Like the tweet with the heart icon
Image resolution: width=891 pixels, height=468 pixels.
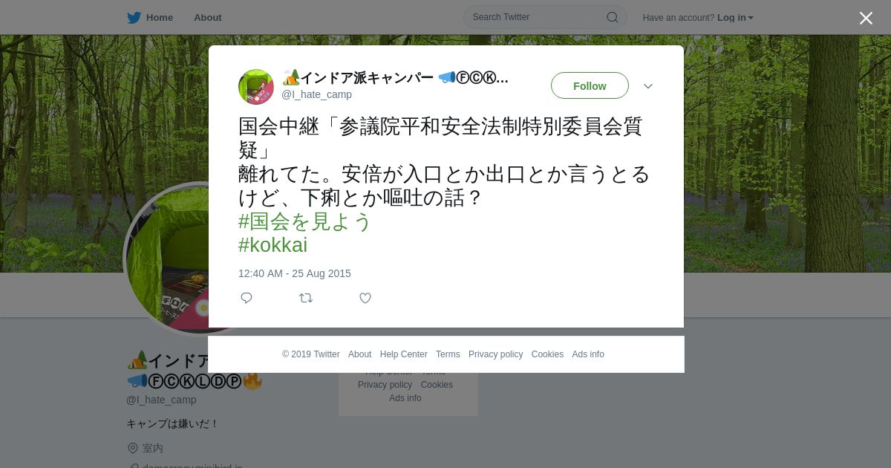click(365, 298)
